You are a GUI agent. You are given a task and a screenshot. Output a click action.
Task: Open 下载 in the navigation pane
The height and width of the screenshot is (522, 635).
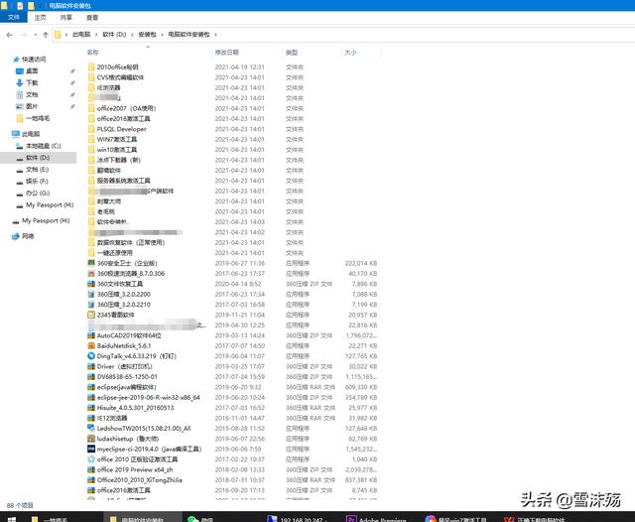[x=32, y=83]
